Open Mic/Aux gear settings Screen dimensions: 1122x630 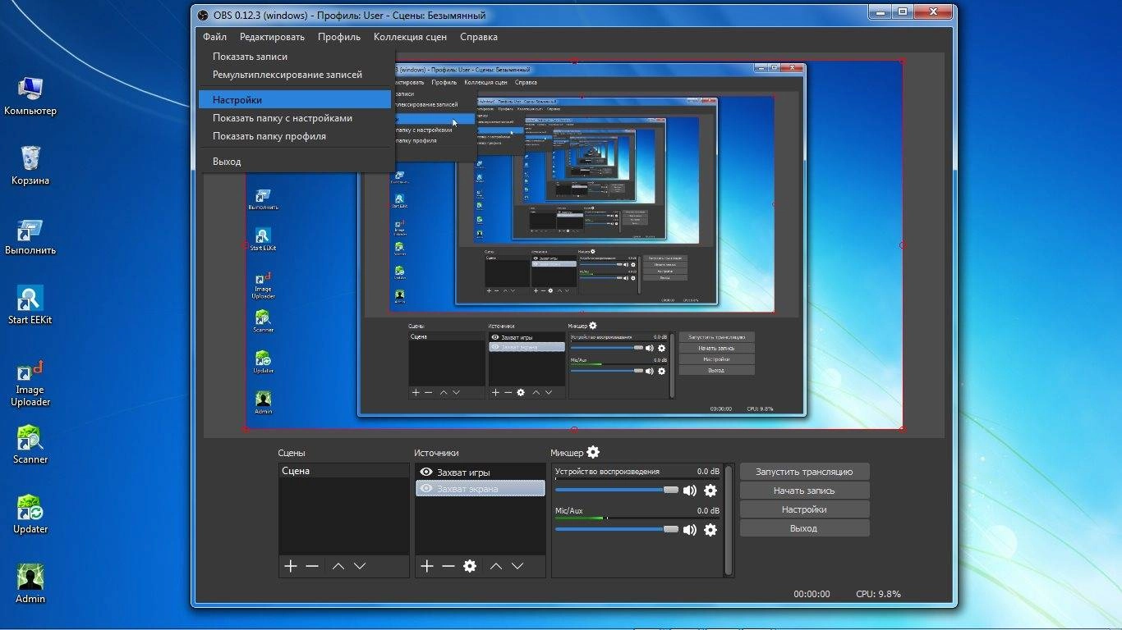pyautogui.click(x=710, y=530)
